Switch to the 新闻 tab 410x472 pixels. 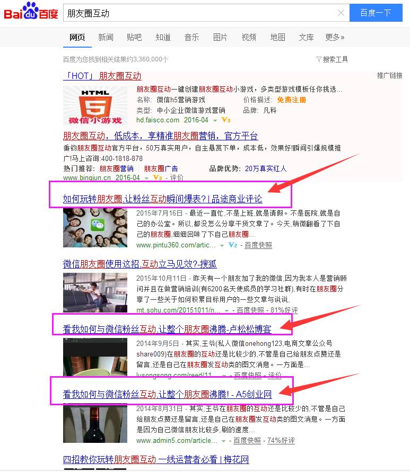coord(106,37)
